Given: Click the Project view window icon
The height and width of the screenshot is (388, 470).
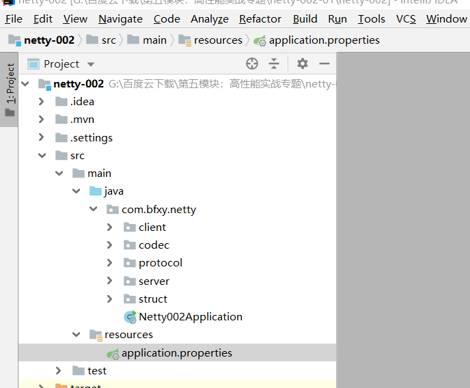Looking at the screenshot, I should point(33,64).
